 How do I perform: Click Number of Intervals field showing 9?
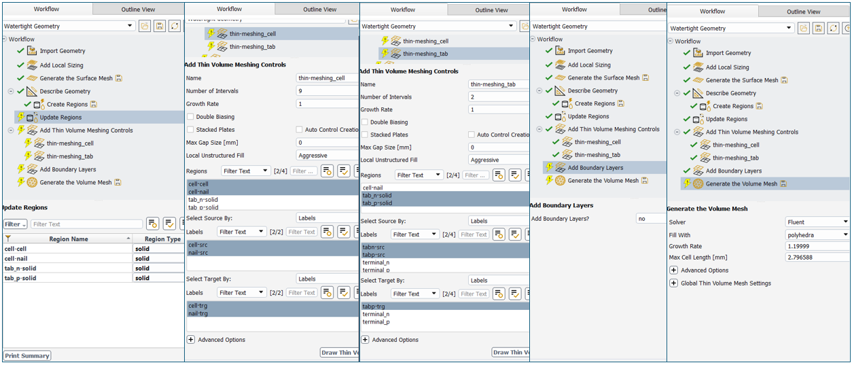pyautogui.click(x=327, y=91)
